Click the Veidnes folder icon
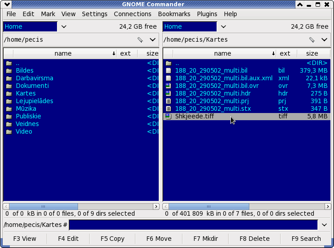The image size is (334, 248). [9, 124]
